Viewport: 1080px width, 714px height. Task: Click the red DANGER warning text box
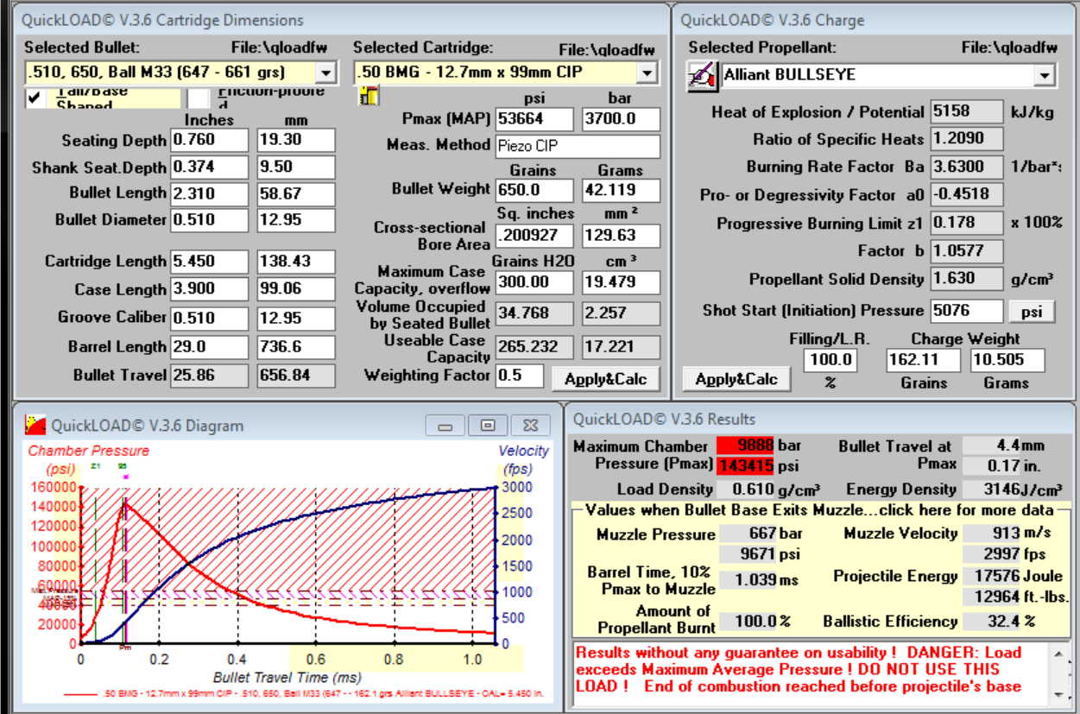pos(812,675)
